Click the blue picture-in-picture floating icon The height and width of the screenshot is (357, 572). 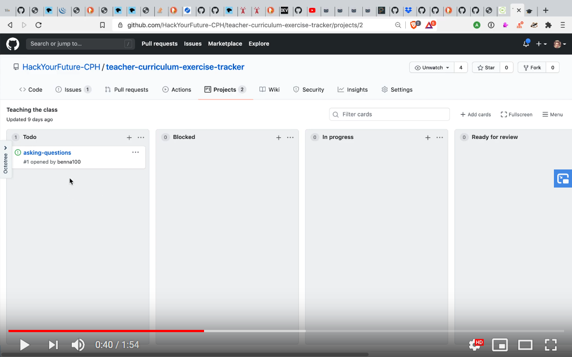click(563, 178)
